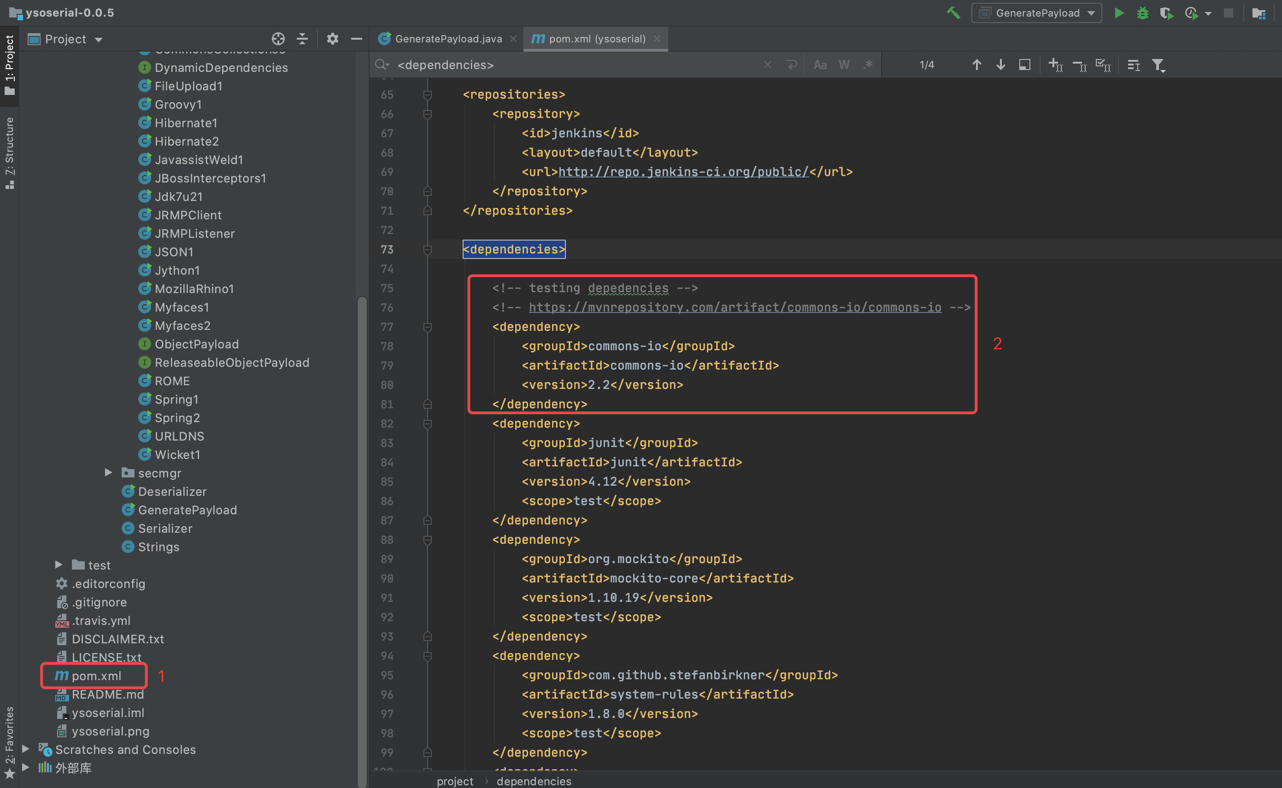Clear the search text field
The height and width of the screenshot is (788, 1282).
click(x=768, y=65)
